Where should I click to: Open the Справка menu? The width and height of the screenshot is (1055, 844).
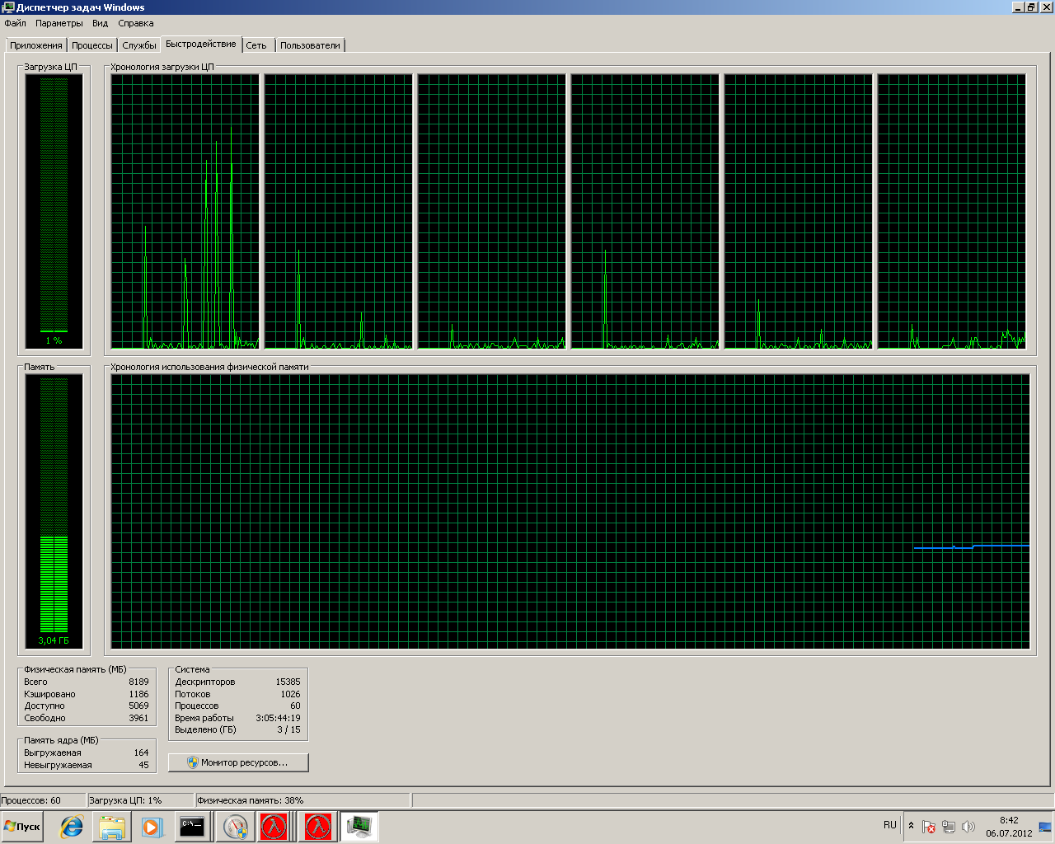click(136, 23)
